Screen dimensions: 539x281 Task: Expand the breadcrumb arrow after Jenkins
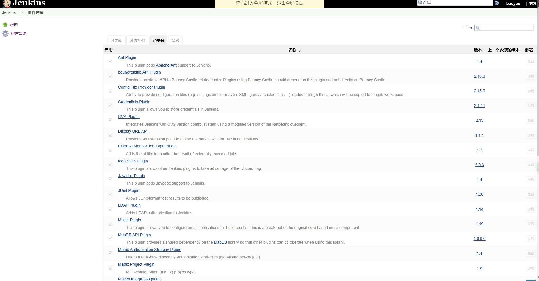22,13
